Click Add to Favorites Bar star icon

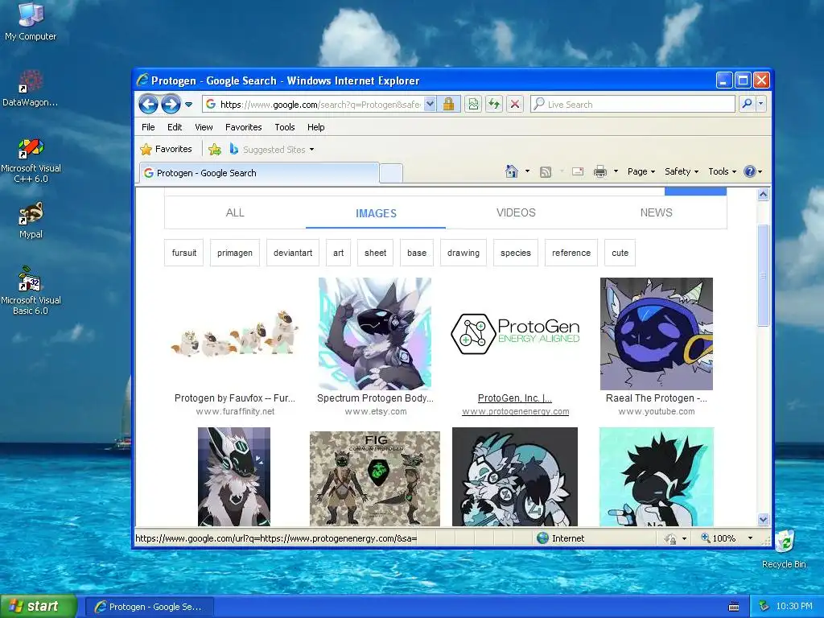pyautogui.click(x=214, y=150)
